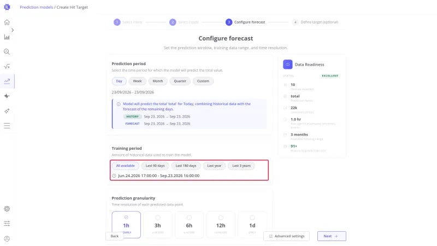Open the bar chart dashboards icon
This screenshot has height=246, width=437.
click(x=7, y=37)
